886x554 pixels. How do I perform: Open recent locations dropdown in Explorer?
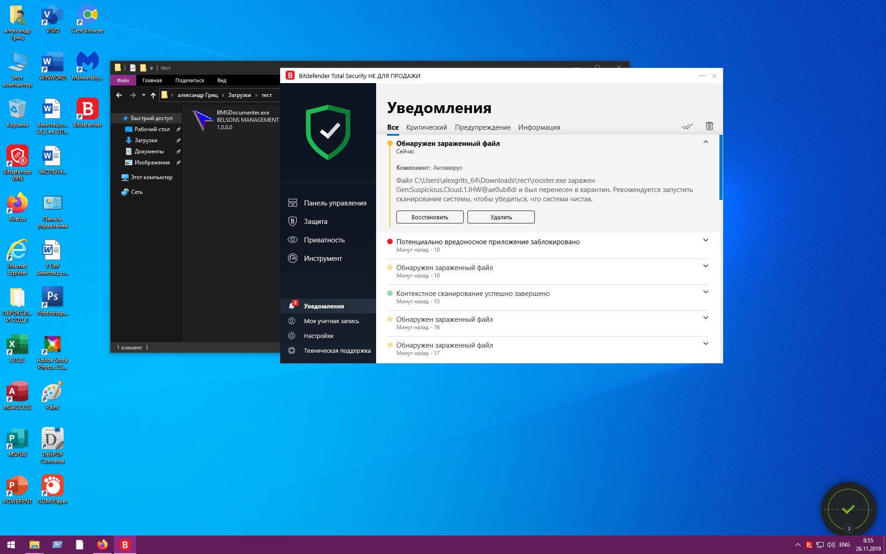(x=144, y=95)
